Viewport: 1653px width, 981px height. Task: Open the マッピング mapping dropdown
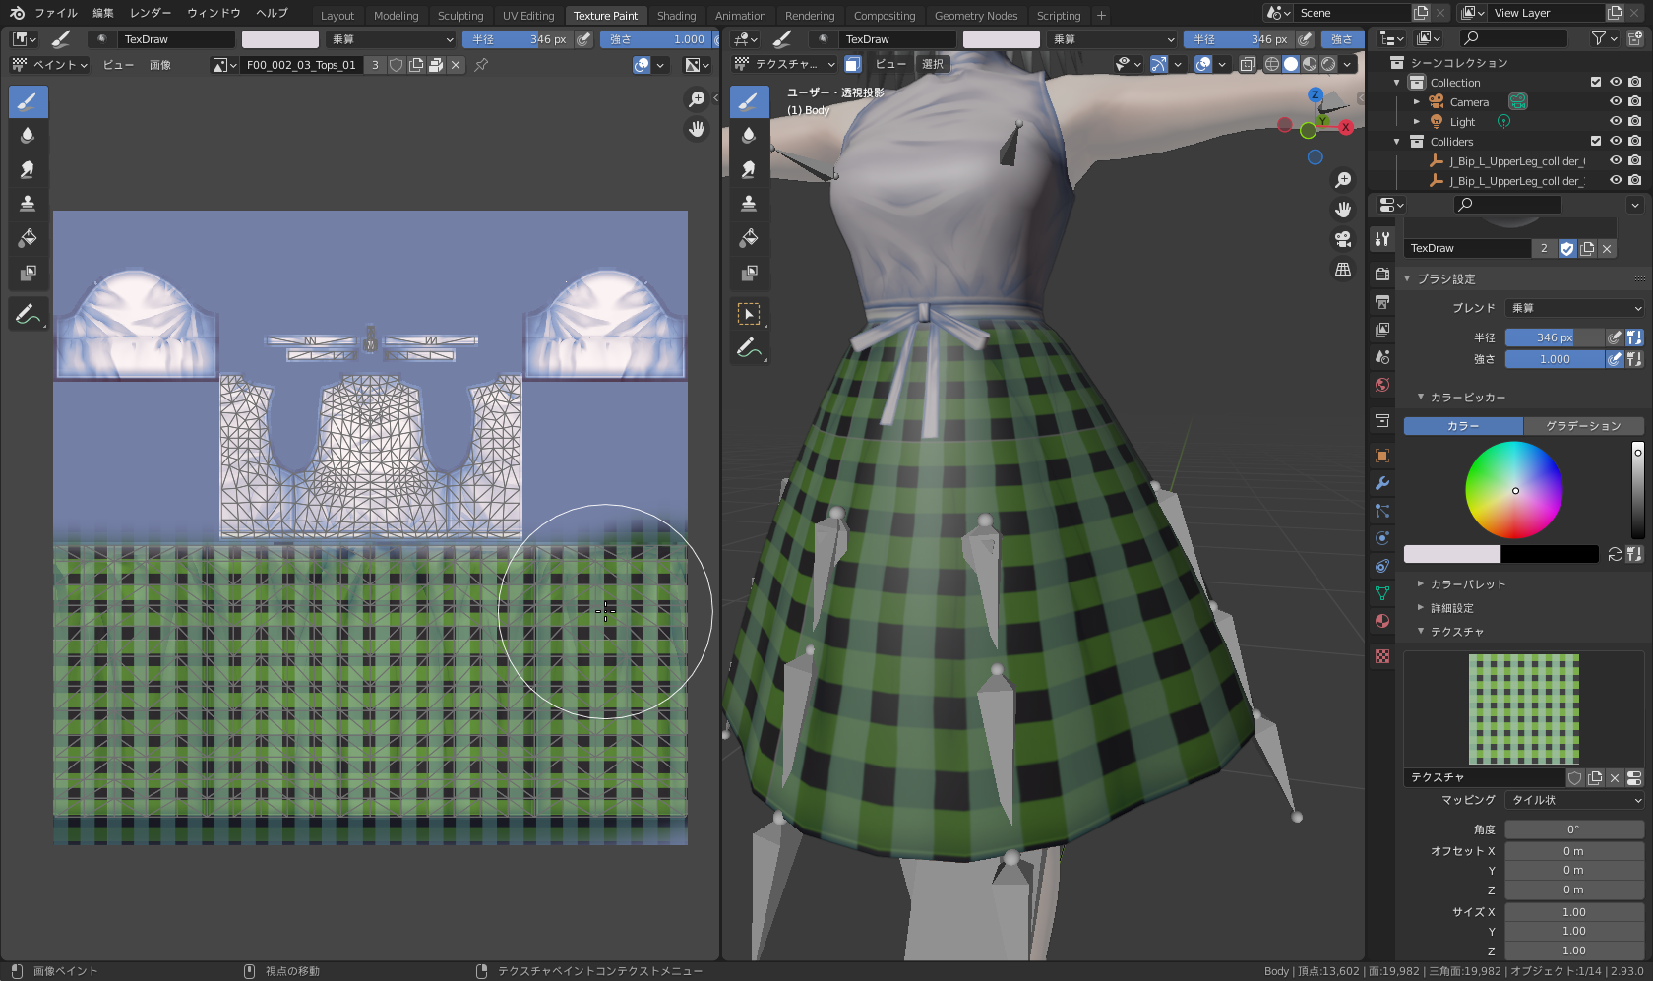[x=1574, y=800]
